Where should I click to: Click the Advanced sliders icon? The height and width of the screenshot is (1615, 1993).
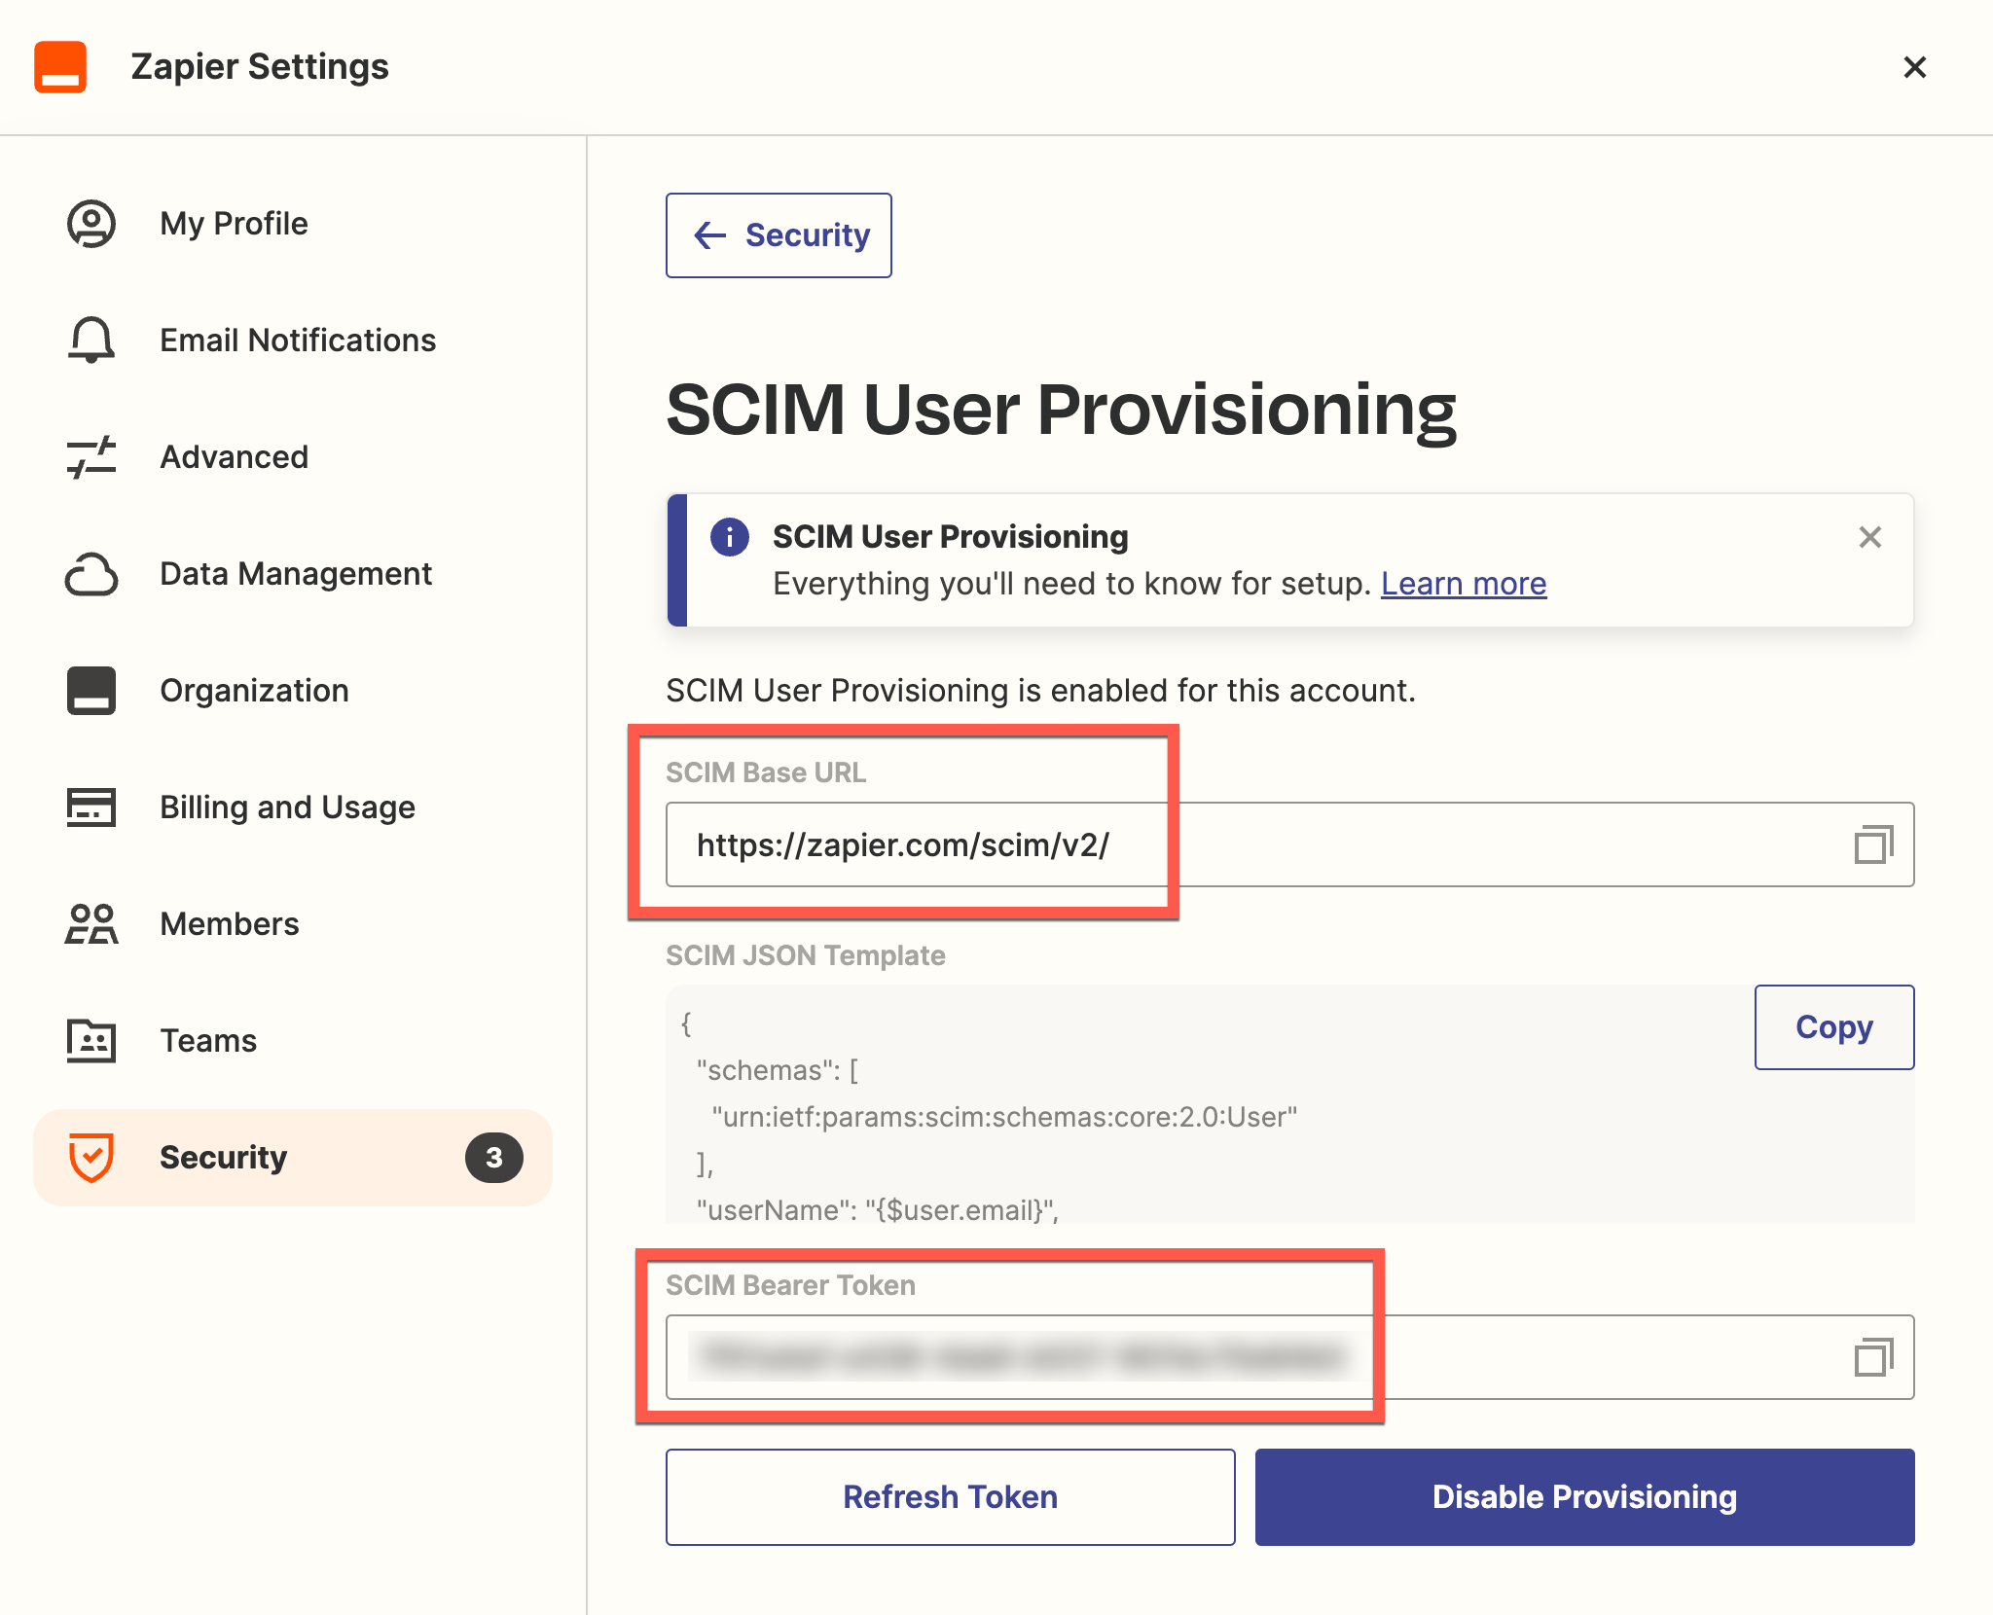click(91, 457)
